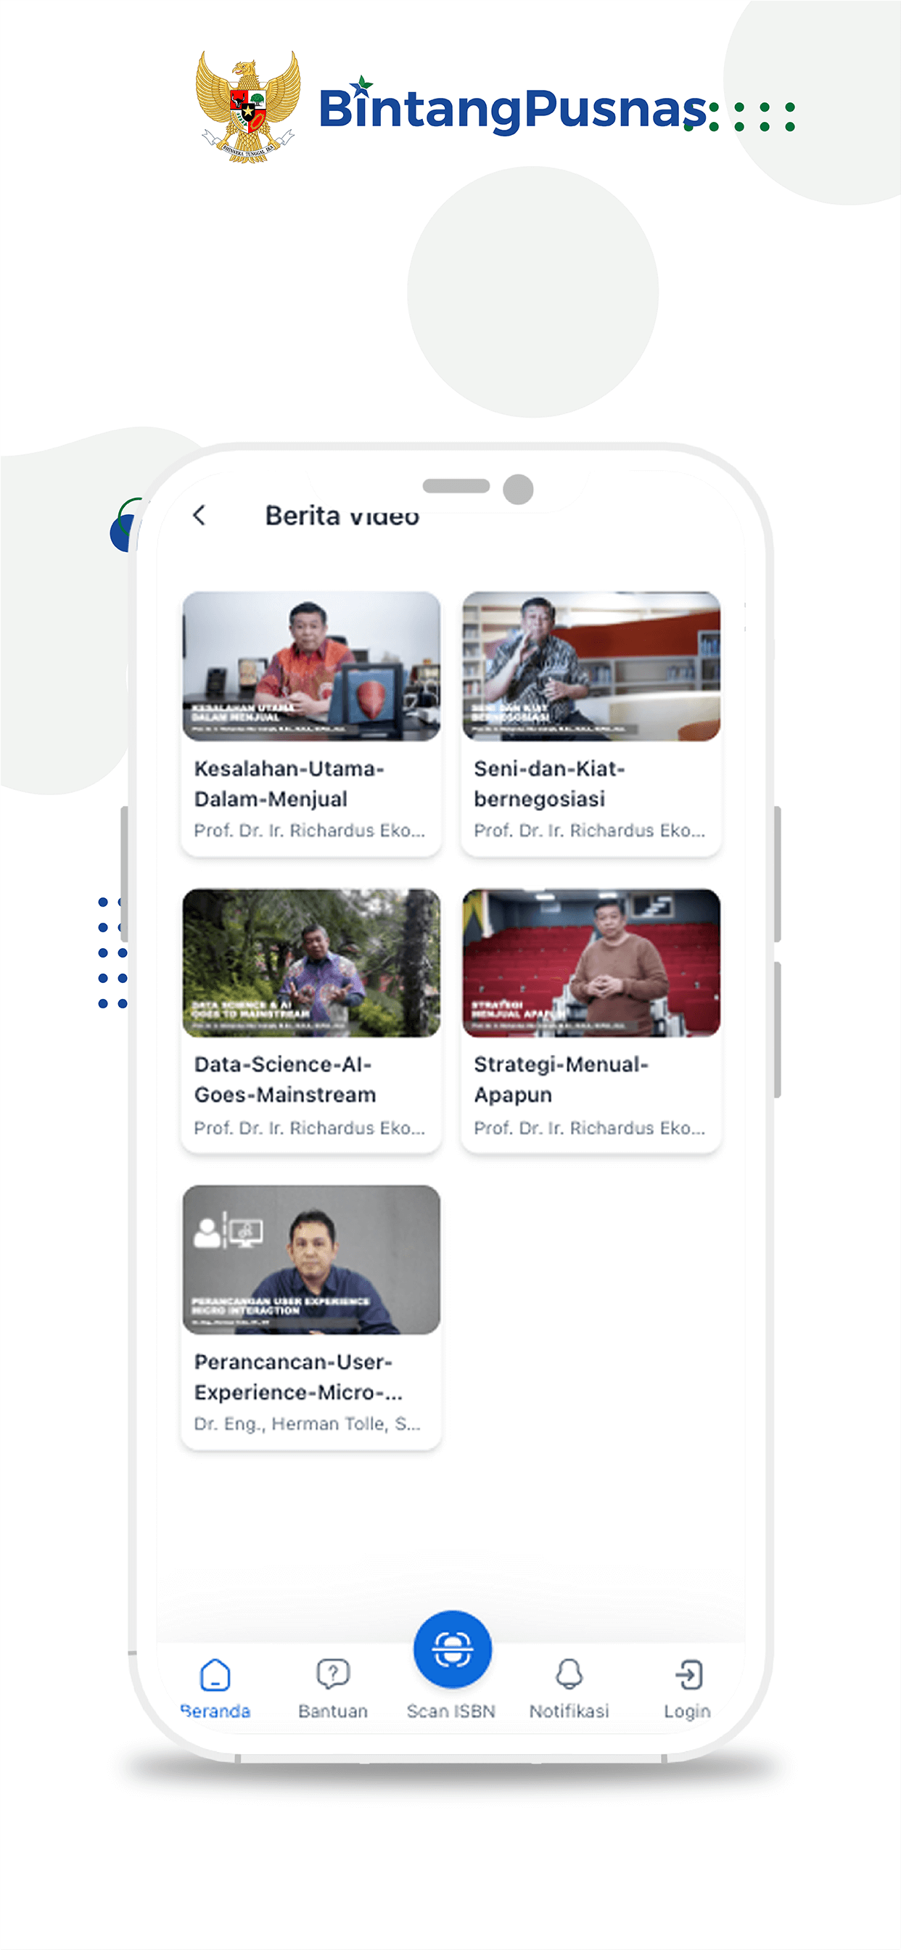Click the Kesalahan-Utama-Dalam-Menjual title
Viewport: 901px width, 1950px height.
(x=289, y=783)
